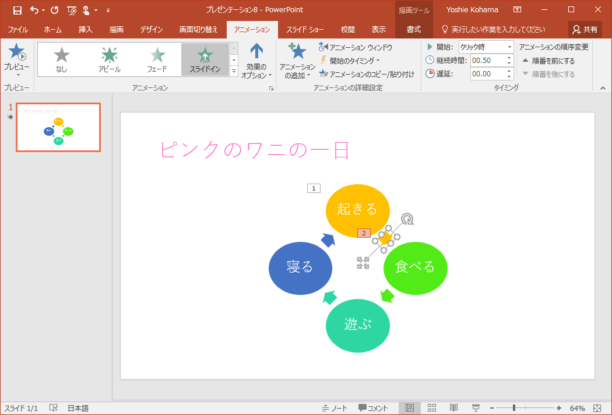Toggle the アニメーション ウィンドウ pane
Viewport: 612px width, 415px height.
click(356, 48)
